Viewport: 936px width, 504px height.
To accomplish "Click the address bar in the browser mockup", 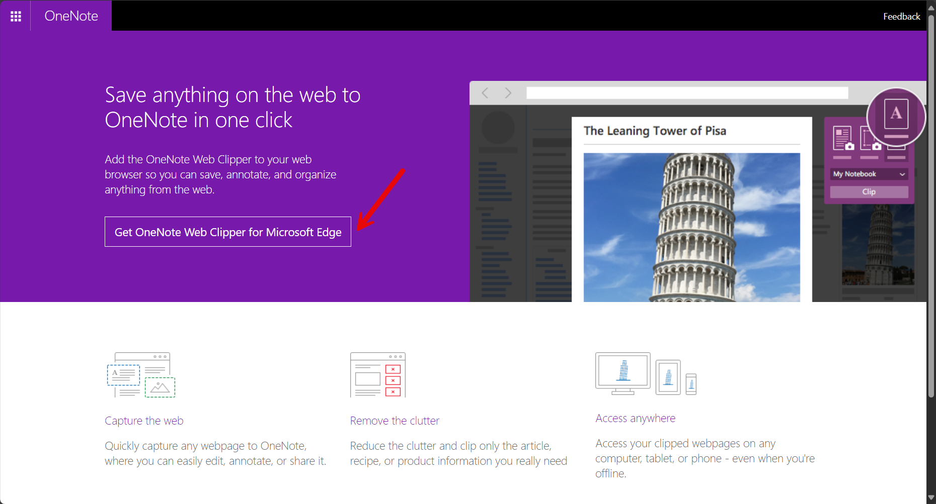I will (x=687, y=93).
